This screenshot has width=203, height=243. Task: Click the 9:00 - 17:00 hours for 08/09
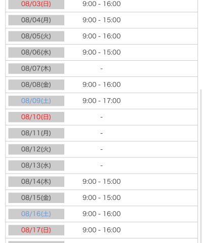coord(102,101)
